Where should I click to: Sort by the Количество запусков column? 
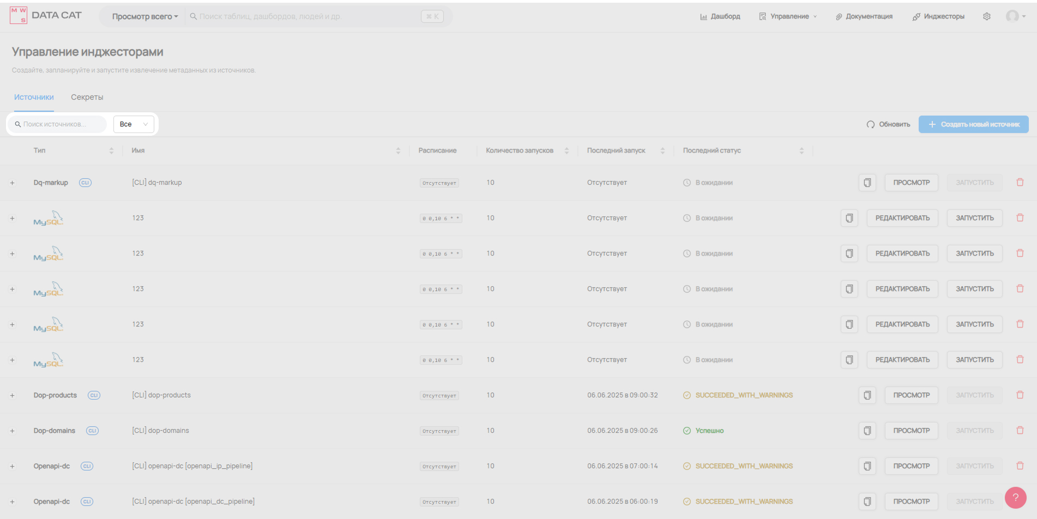click(566, 150)
